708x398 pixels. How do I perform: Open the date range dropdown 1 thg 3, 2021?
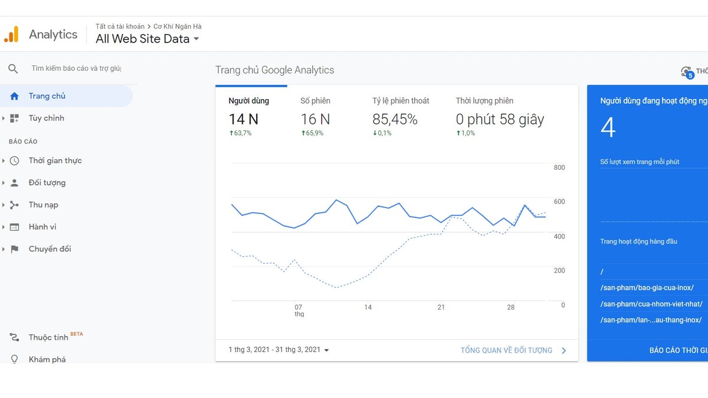coord(278,350)
